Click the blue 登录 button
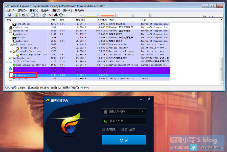 click(x=124, y=140)
